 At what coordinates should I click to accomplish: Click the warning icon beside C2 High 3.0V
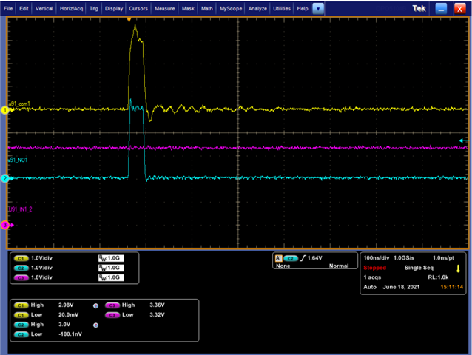95,325
